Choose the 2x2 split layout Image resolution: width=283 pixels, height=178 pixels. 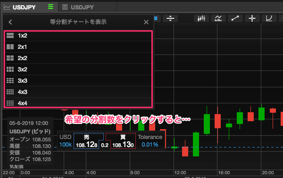[78, 58]
